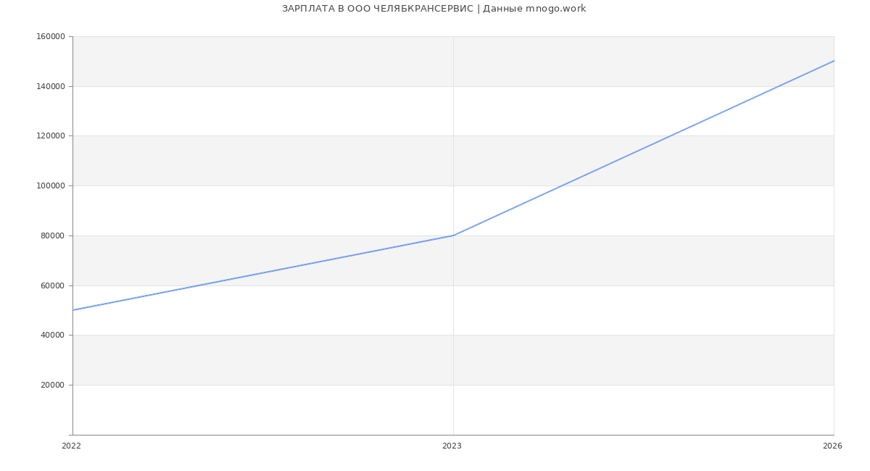Click the 160000 y-axis label
Image resolution: width=870 pixels, height=471 pixels.
click(51, 37)
